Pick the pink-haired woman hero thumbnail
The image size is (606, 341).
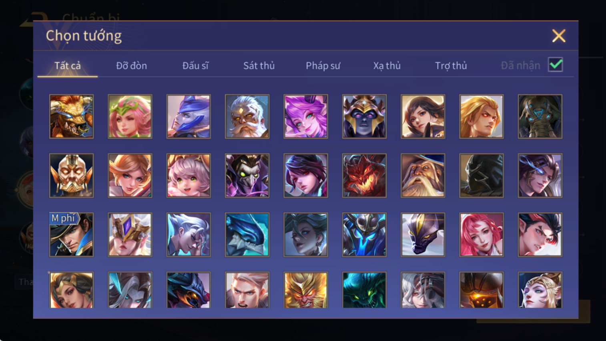click(x=482, y=235)
